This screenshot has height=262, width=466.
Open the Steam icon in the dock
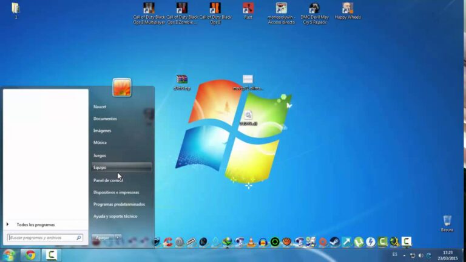(x=335, y=242)
